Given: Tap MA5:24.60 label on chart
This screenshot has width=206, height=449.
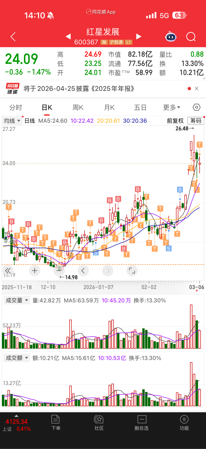Looking at the screenshot, I should point(53,121).
